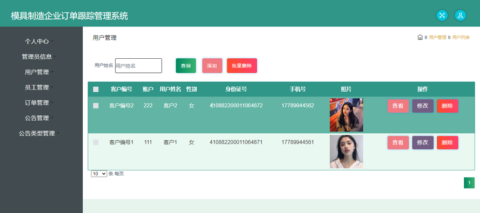
Task: Click the 客户编号1 cell
Action: tap(122, 142)
